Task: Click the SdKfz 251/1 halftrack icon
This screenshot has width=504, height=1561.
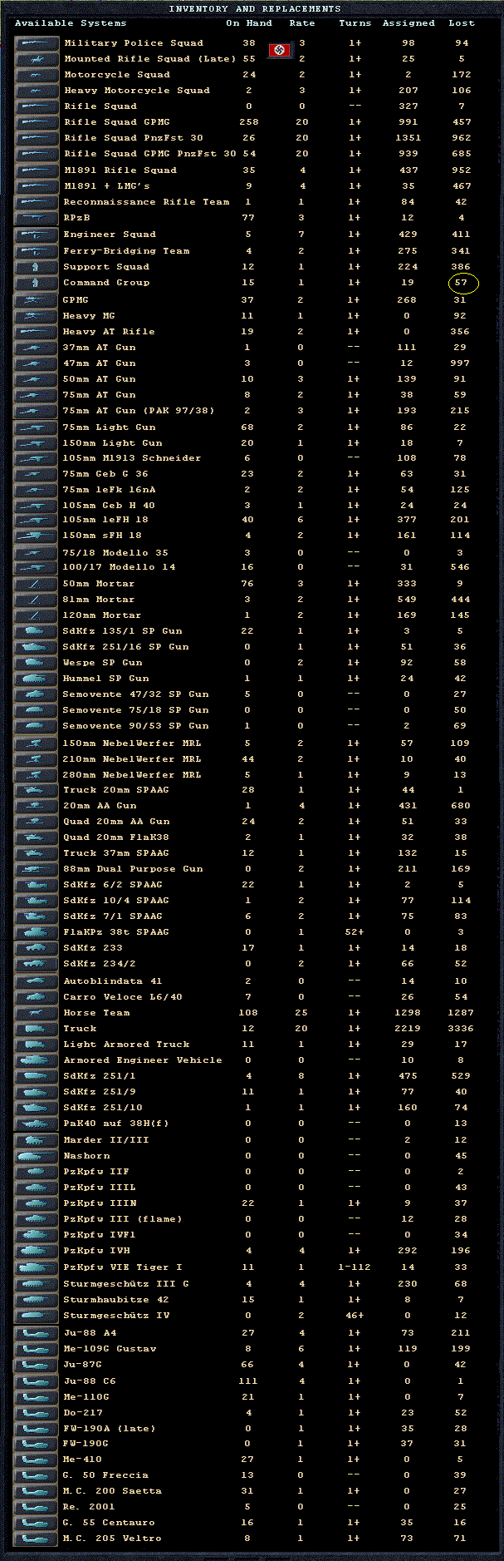Action: pyautogui.click(x=37, y=1075)
